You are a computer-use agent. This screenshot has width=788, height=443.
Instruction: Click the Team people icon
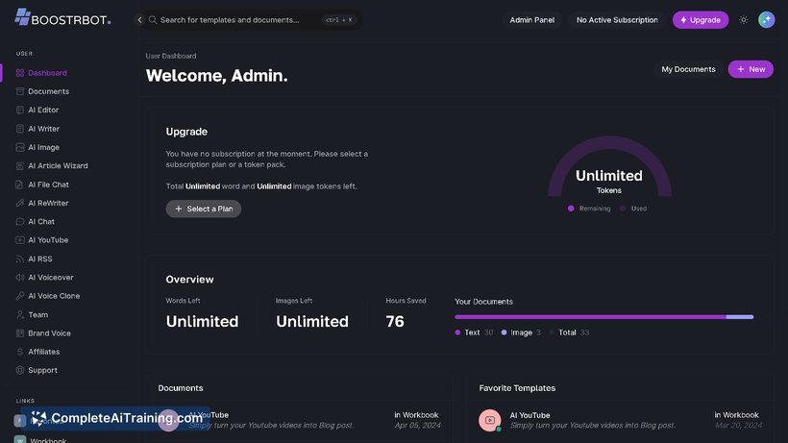[20, 314]
